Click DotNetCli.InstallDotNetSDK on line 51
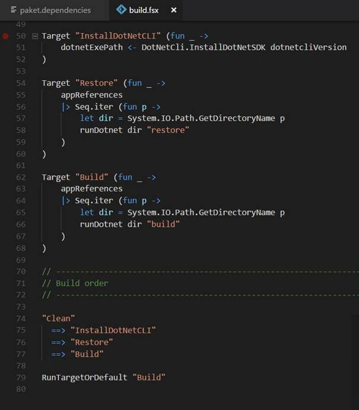The height and width of the screenshot is (410, 359). pyautogui.click(x=204, y=48)
